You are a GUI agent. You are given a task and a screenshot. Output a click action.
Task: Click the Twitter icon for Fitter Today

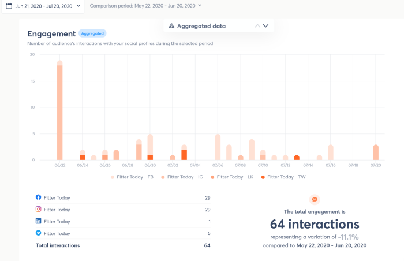pyautogui.click(x=39, y=233)
